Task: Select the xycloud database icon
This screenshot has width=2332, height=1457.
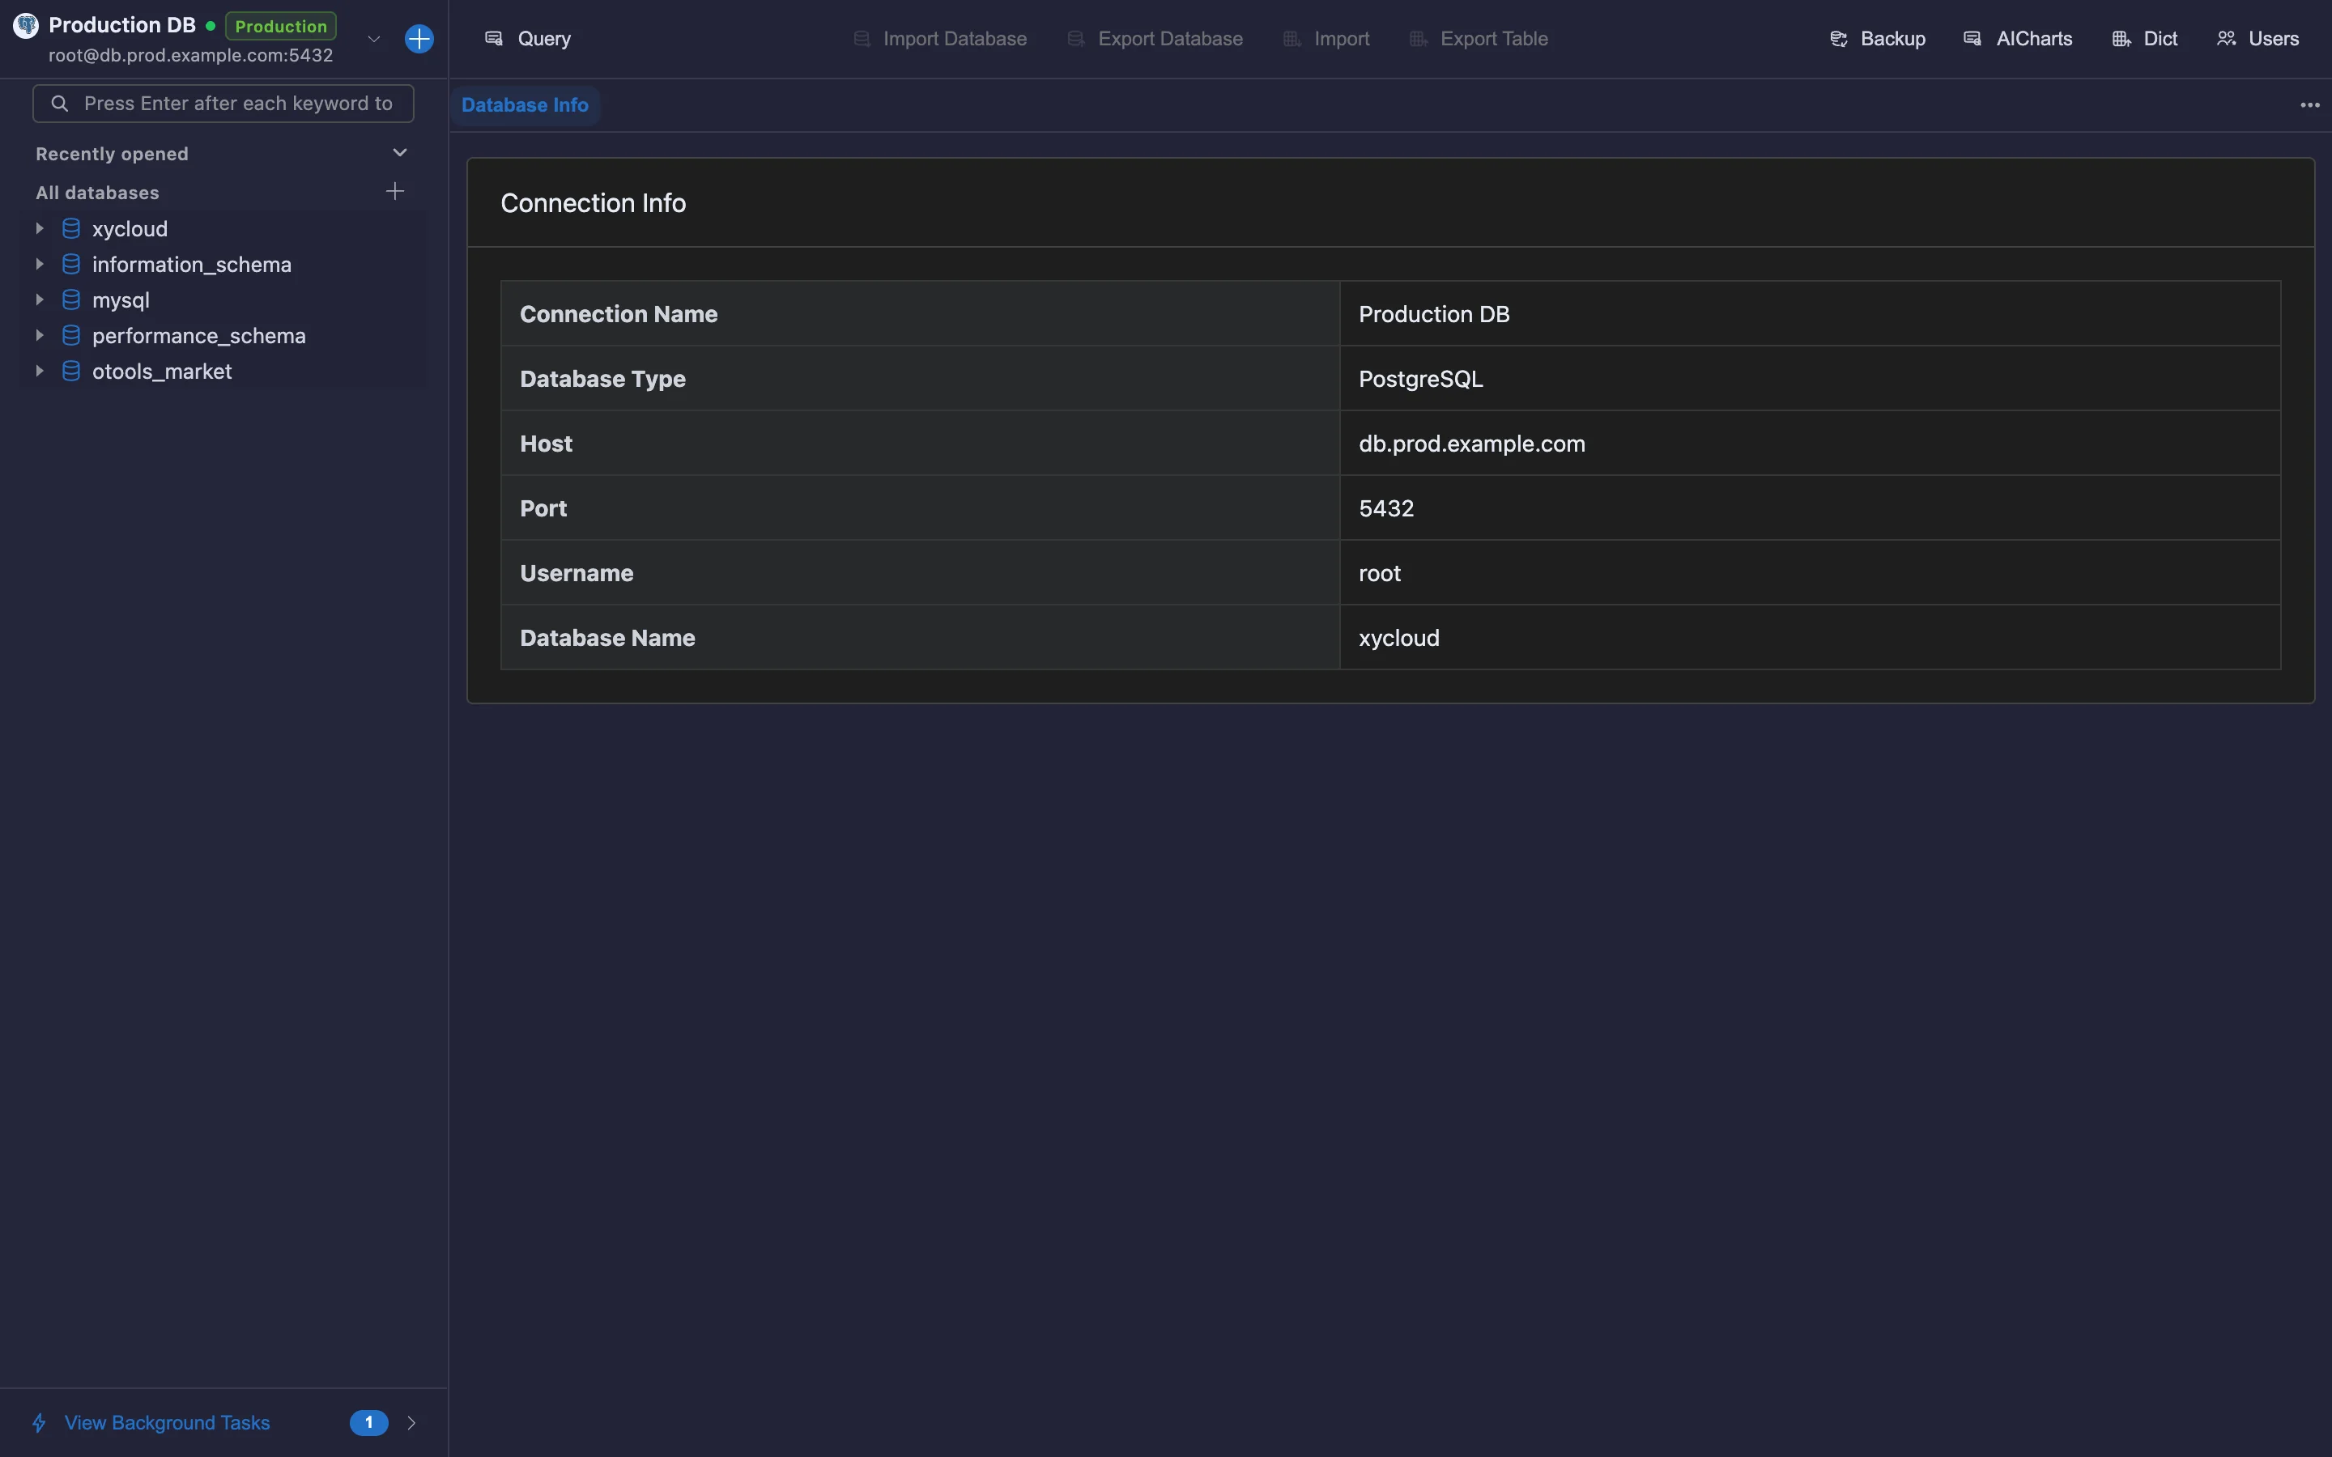Action: (71, 228)
